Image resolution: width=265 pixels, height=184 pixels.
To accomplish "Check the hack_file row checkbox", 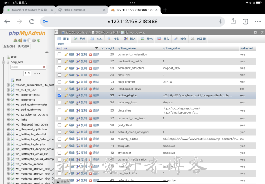I will pyautogui.click(x=59, y=75).
